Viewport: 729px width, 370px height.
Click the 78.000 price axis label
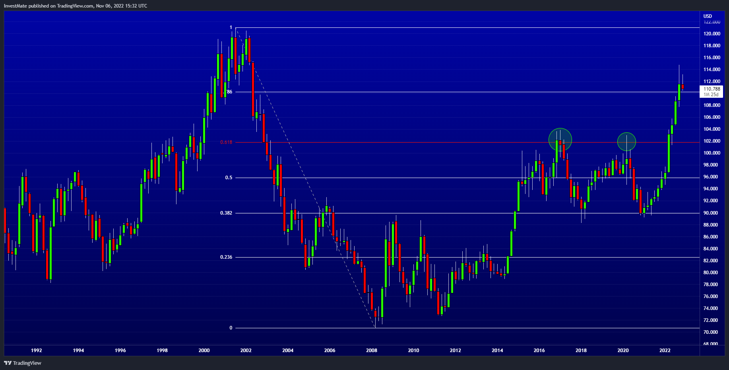click(712, 285)
